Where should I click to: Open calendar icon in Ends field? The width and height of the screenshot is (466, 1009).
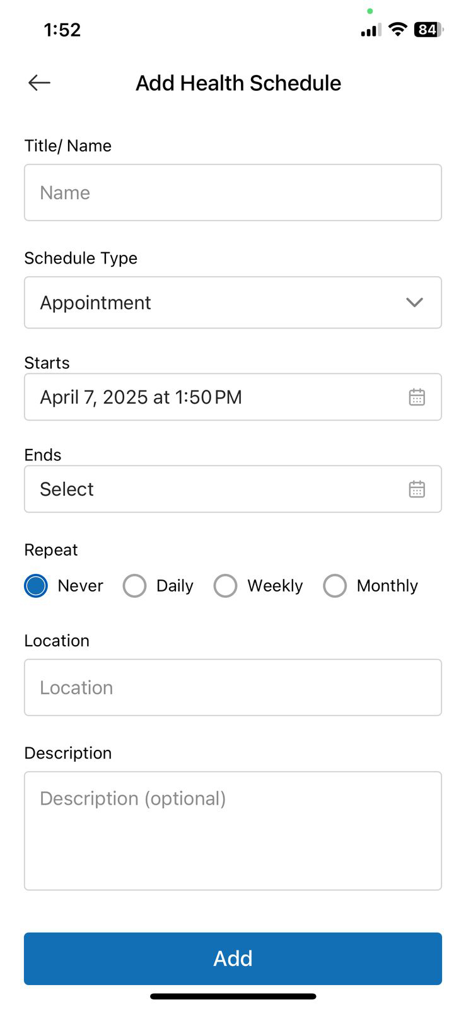coord(417,489)
